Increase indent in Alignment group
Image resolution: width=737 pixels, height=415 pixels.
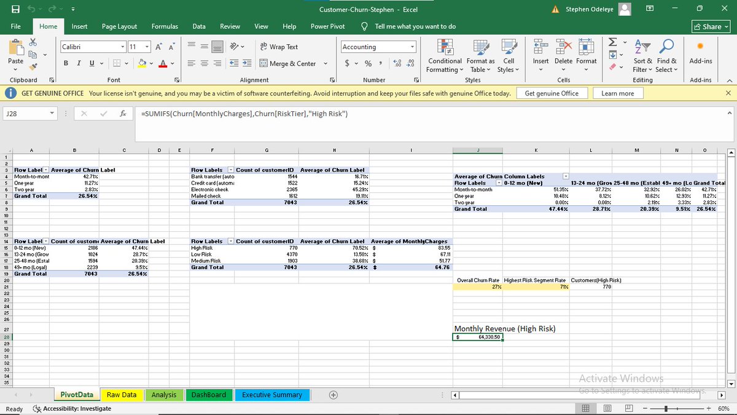click(247, 63)
